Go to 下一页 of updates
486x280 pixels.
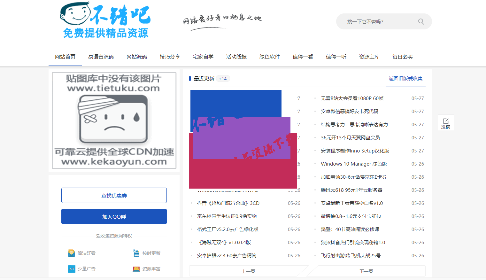pyautogui.click(x=366, y=271)
